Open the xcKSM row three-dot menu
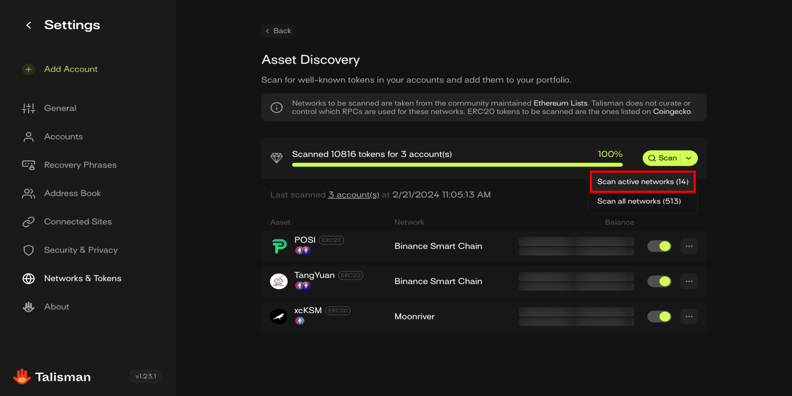The height and width of the screenshot is (396, 792). coord(689,317)
